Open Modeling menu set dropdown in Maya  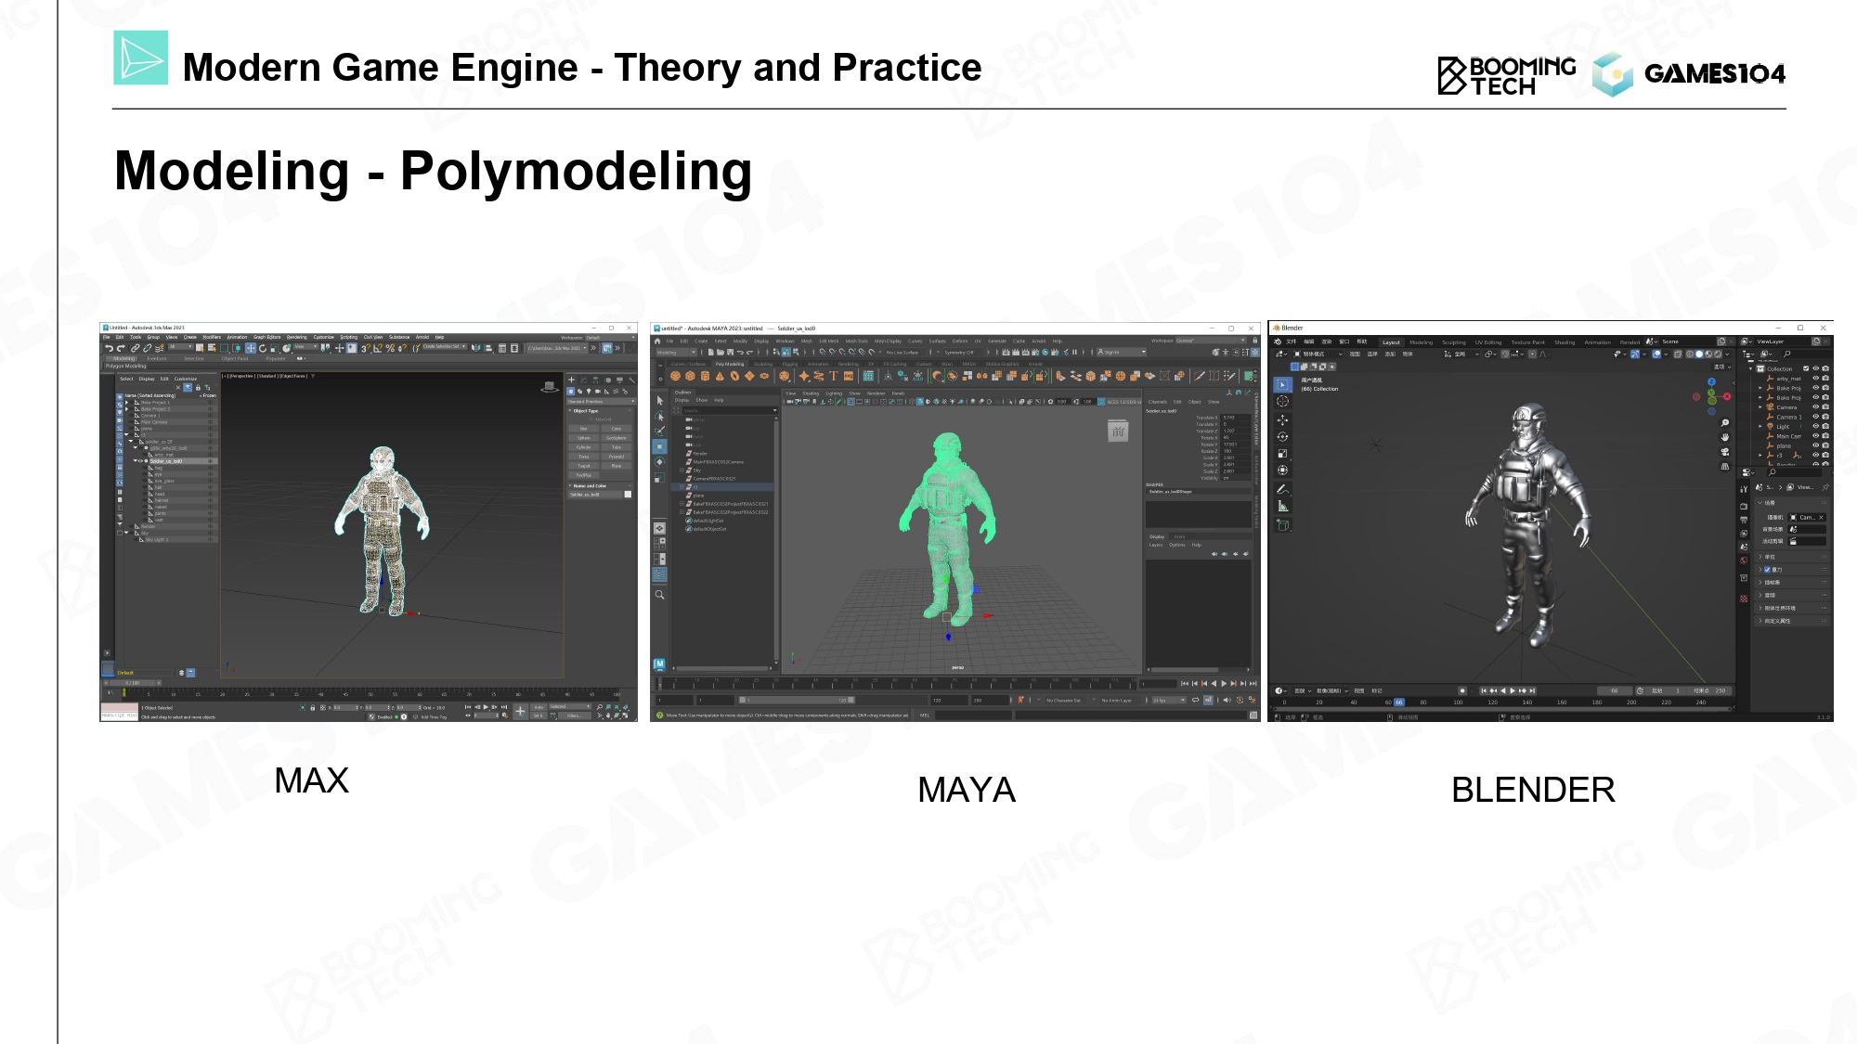coord(676,353)
